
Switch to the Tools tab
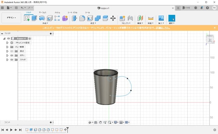88,13
